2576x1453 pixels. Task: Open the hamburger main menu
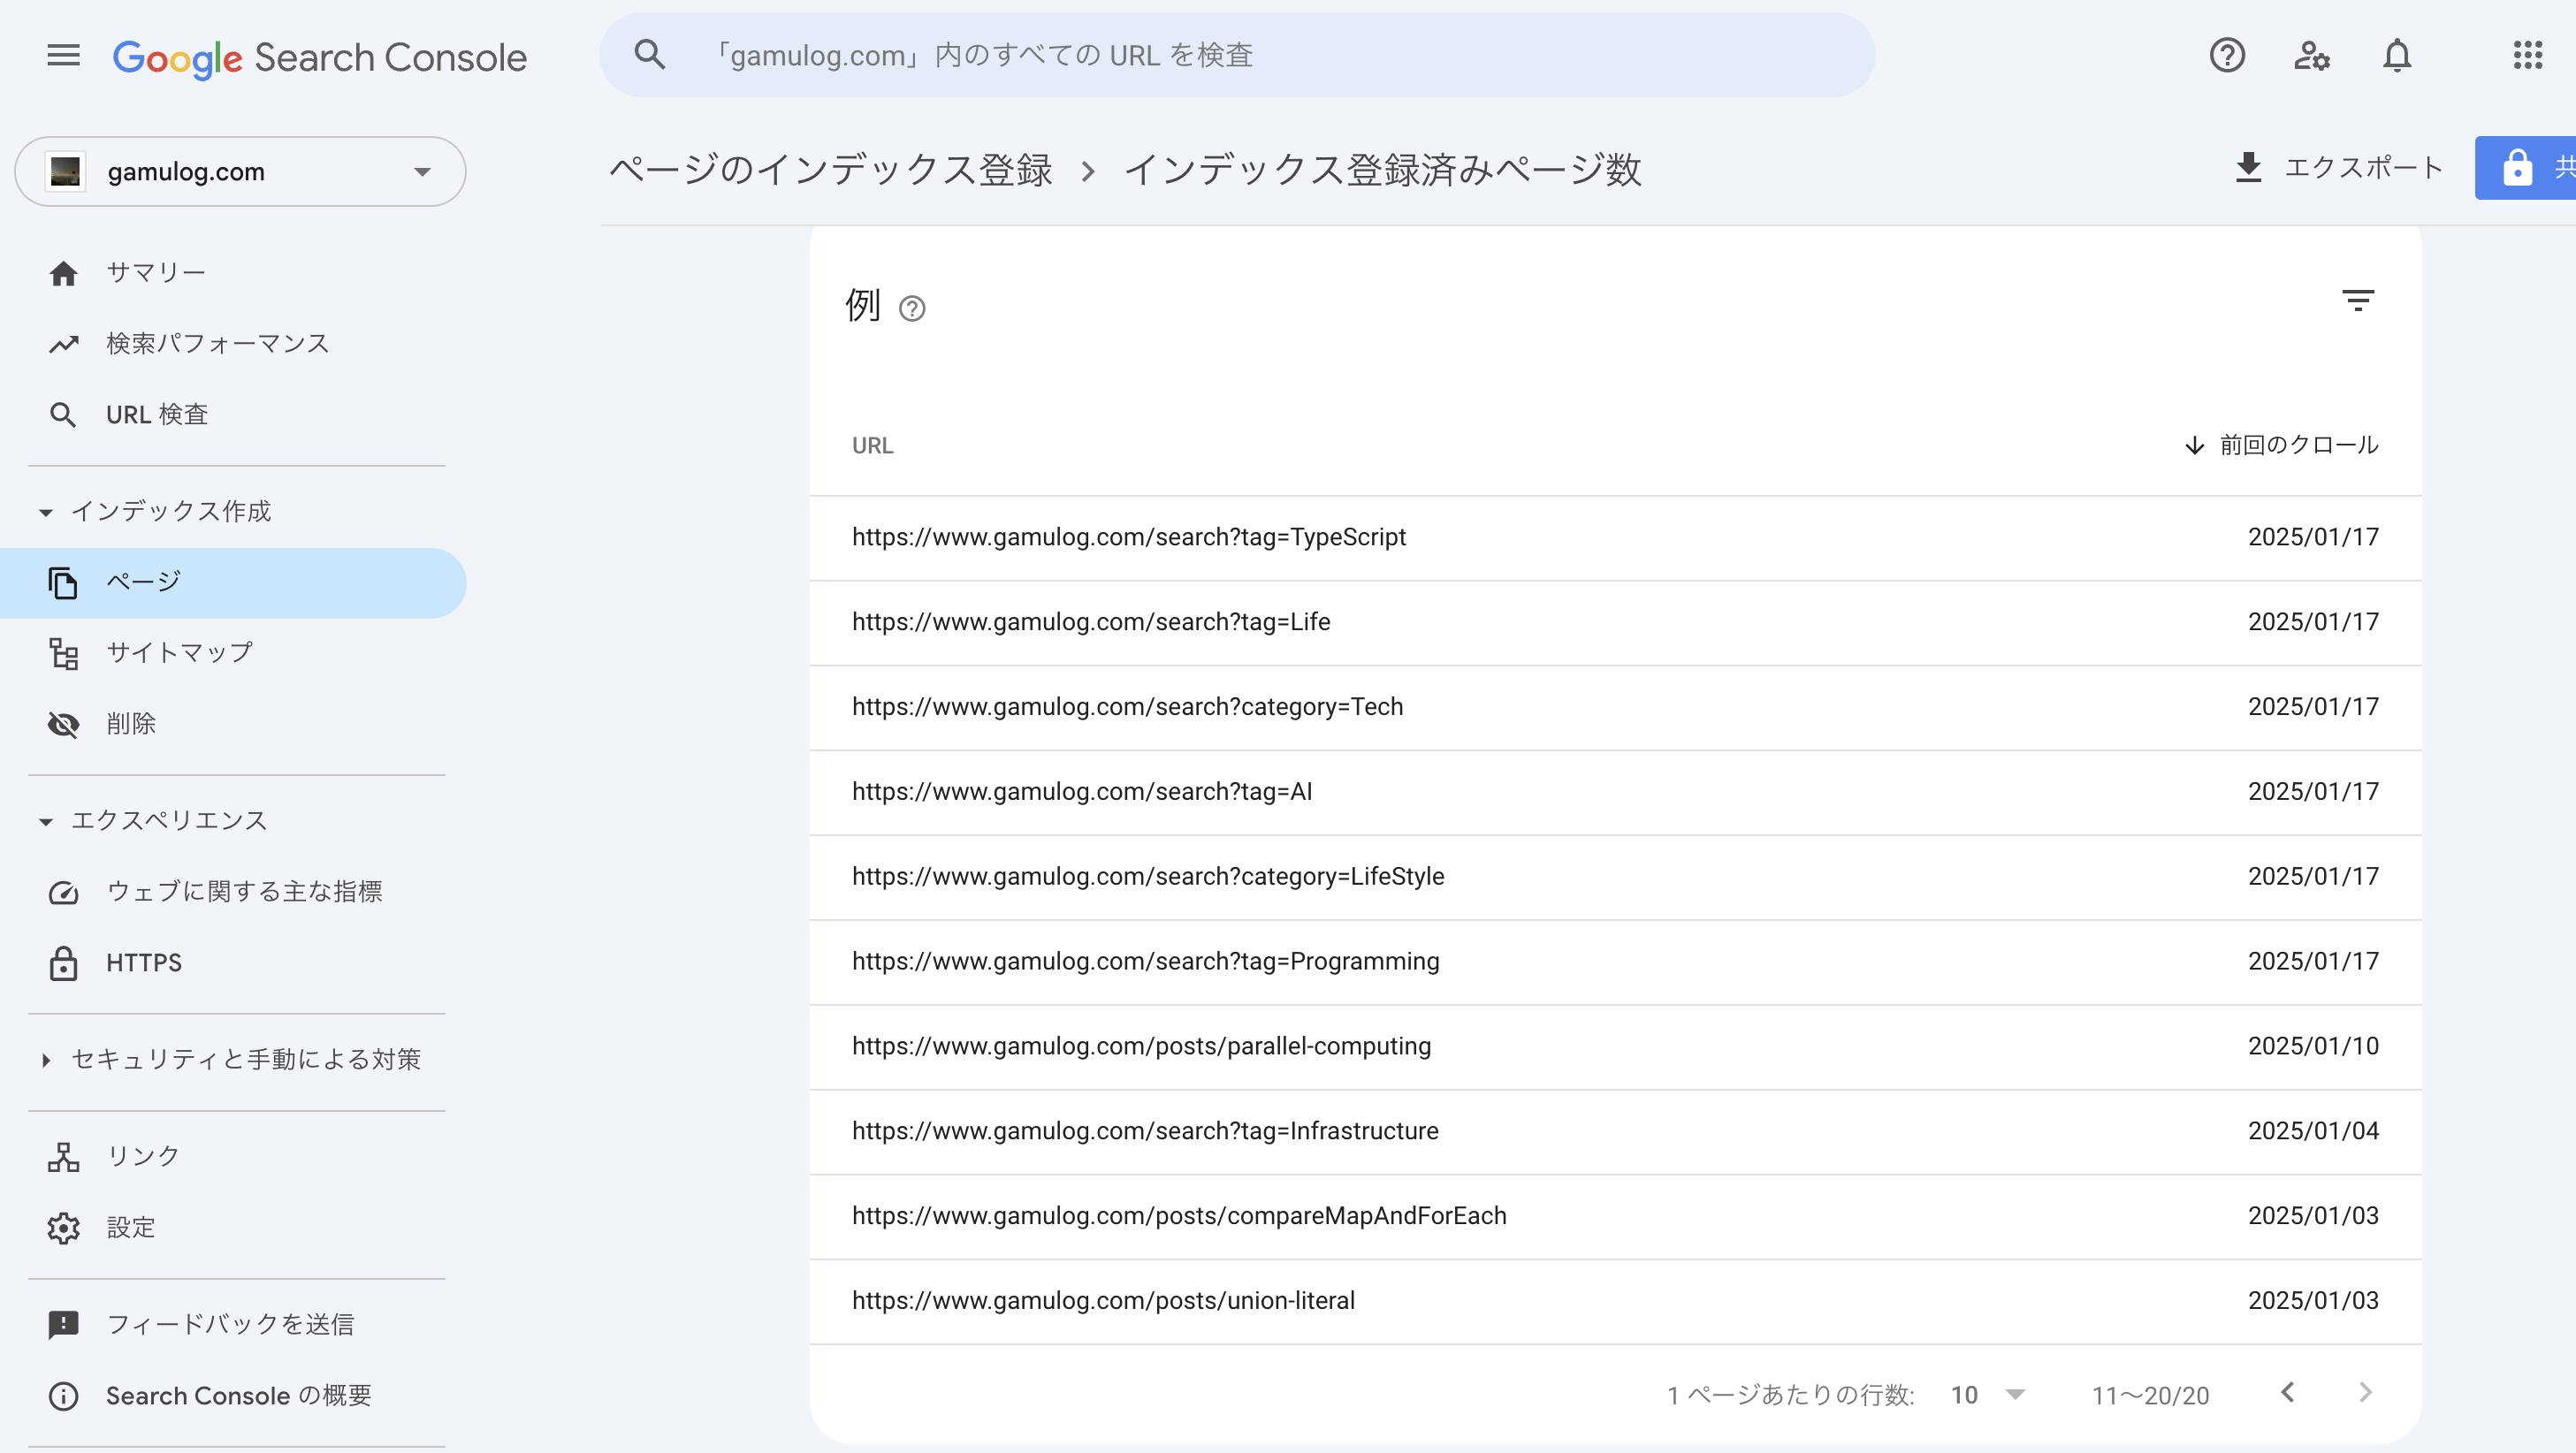pyautogui.click(x=63, y=55)
